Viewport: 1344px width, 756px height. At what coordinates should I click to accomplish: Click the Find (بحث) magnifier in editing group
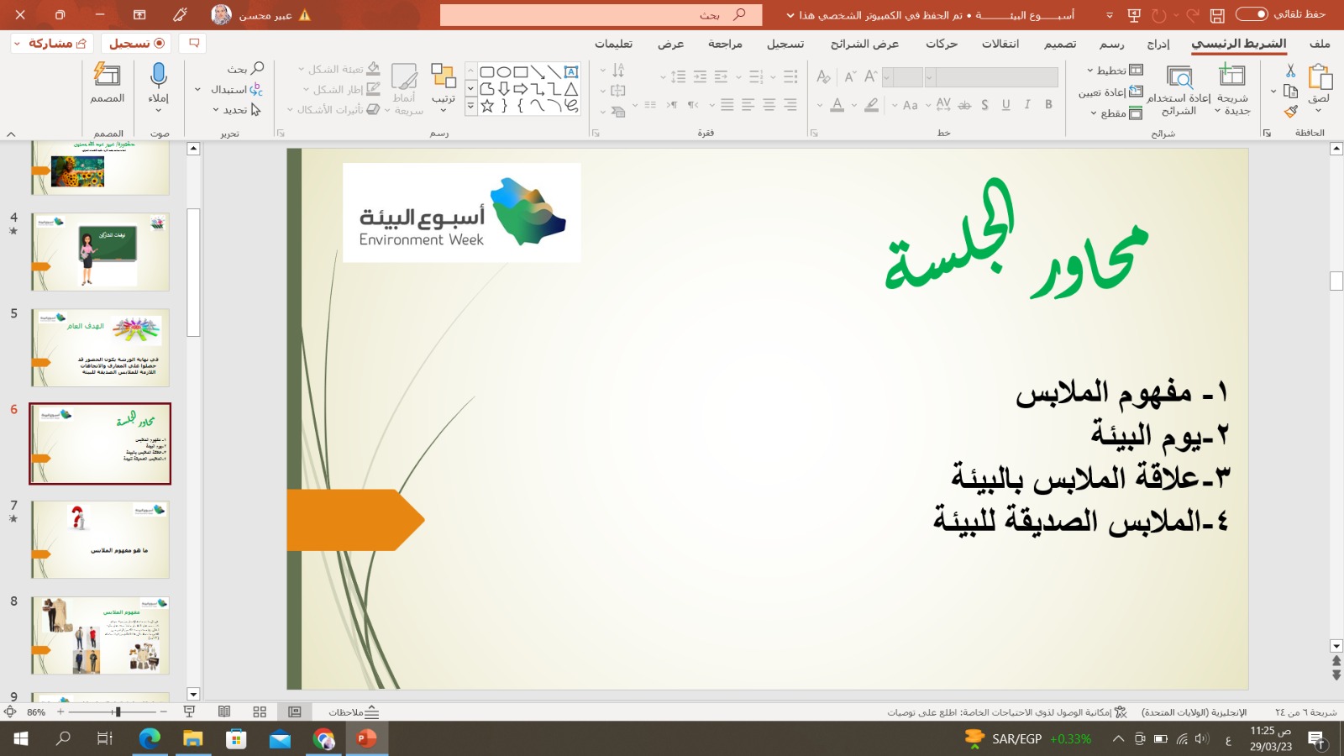(256, 68)
